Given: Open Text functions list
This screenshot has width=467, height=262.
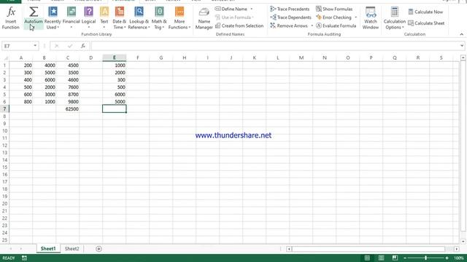Looking at the screenshot, I should point(104,17).
